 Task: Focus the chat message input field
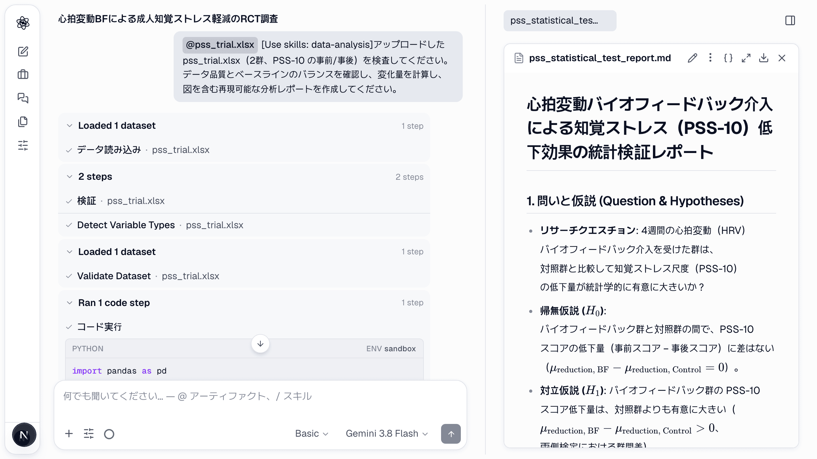pyautogui.click(x=260, y=396)
